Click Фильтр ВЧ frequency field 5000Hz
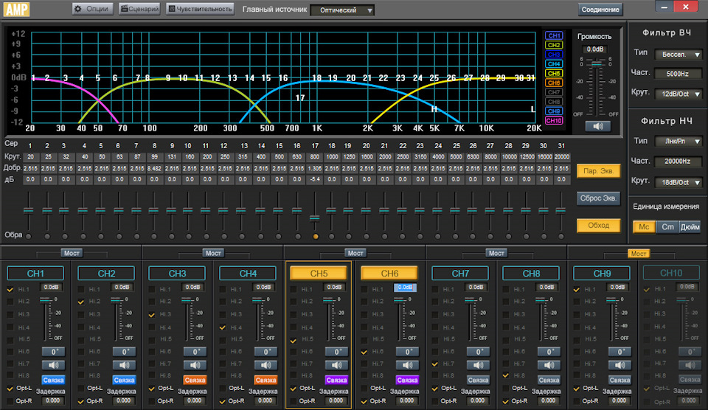Screen dimensions: 708x410 click(x=678, y=74)
